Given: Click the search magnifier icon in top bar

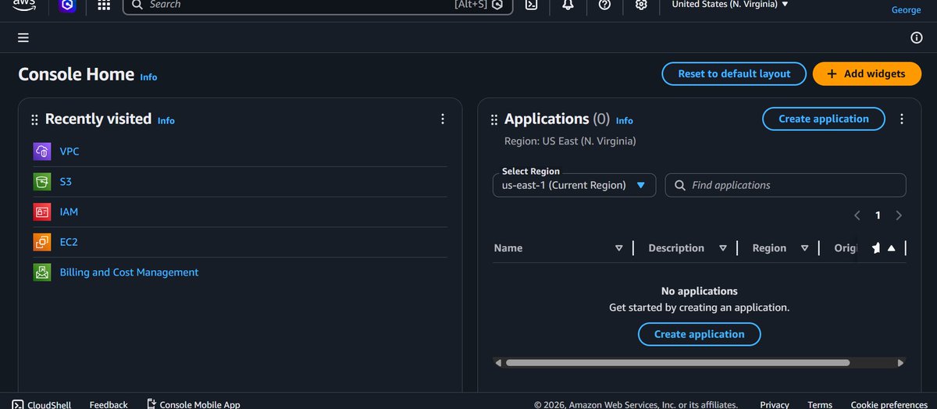Looking at the screenshot, I should [137, 5].
